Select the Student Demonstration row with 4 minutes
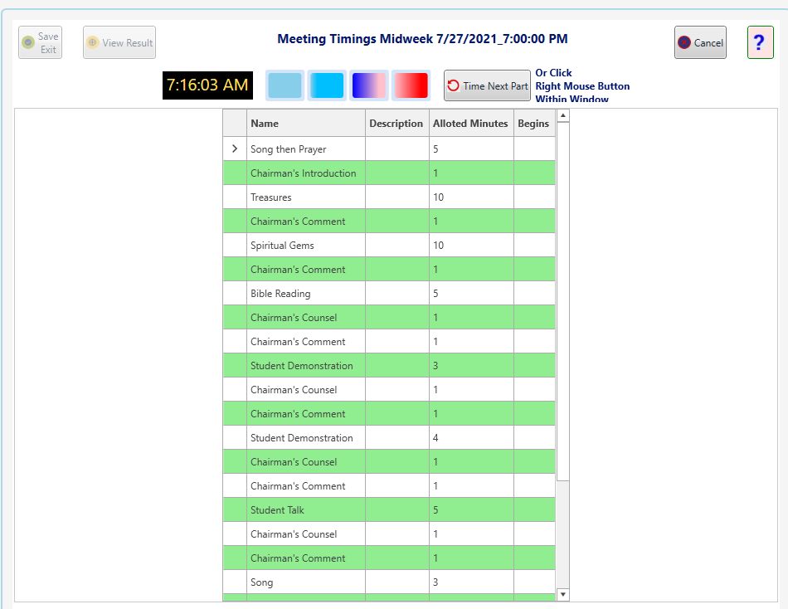 click(389, 438)
